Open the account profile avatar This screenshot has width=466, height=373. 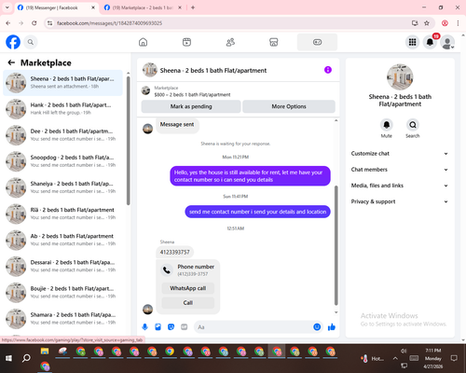coord(447,42)
